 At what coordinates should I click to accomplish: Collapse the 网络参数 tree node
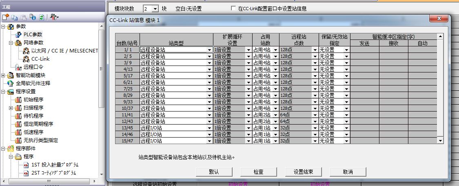point(11,43)
